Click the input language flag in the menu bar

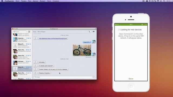(164, 1)
